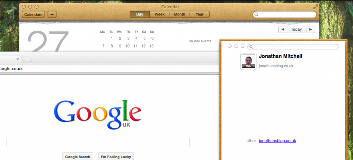This screenshot has height=160, width=353.
Task: Switch Calendar to Week view
Action: click(159, 14)
